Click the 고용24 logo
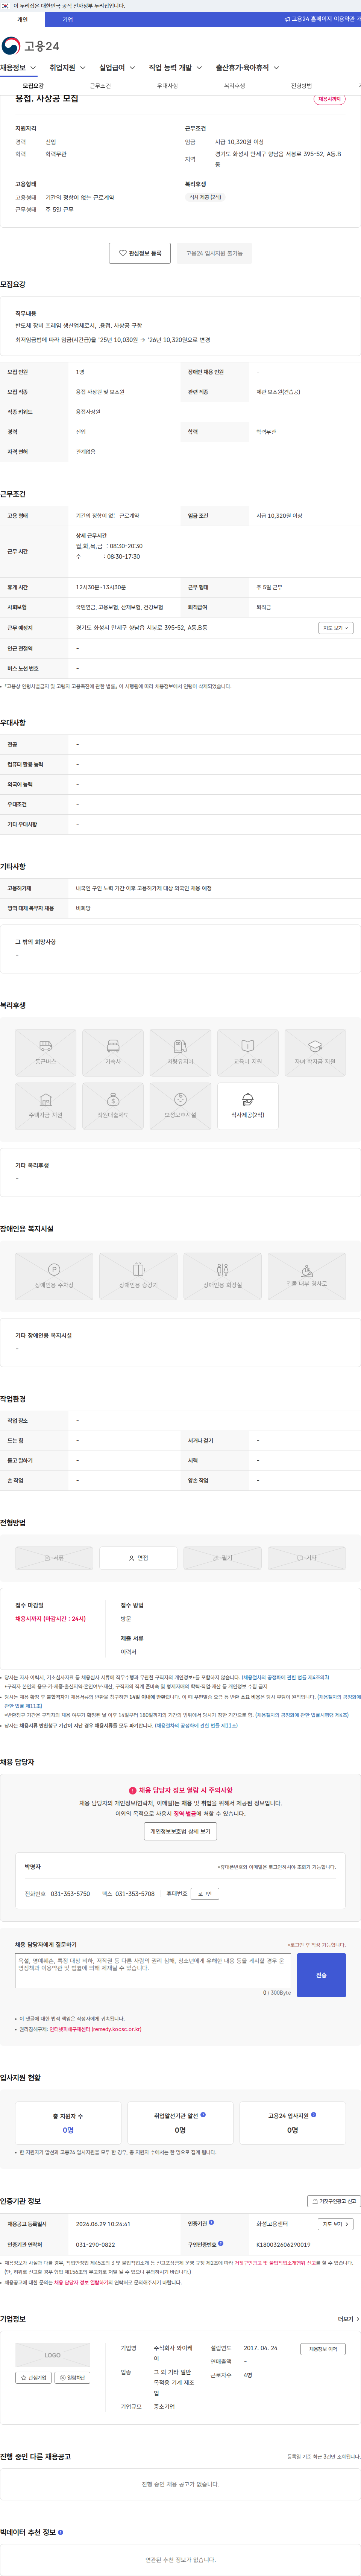This screenshot has height=2576, width=361. (30, 46)
